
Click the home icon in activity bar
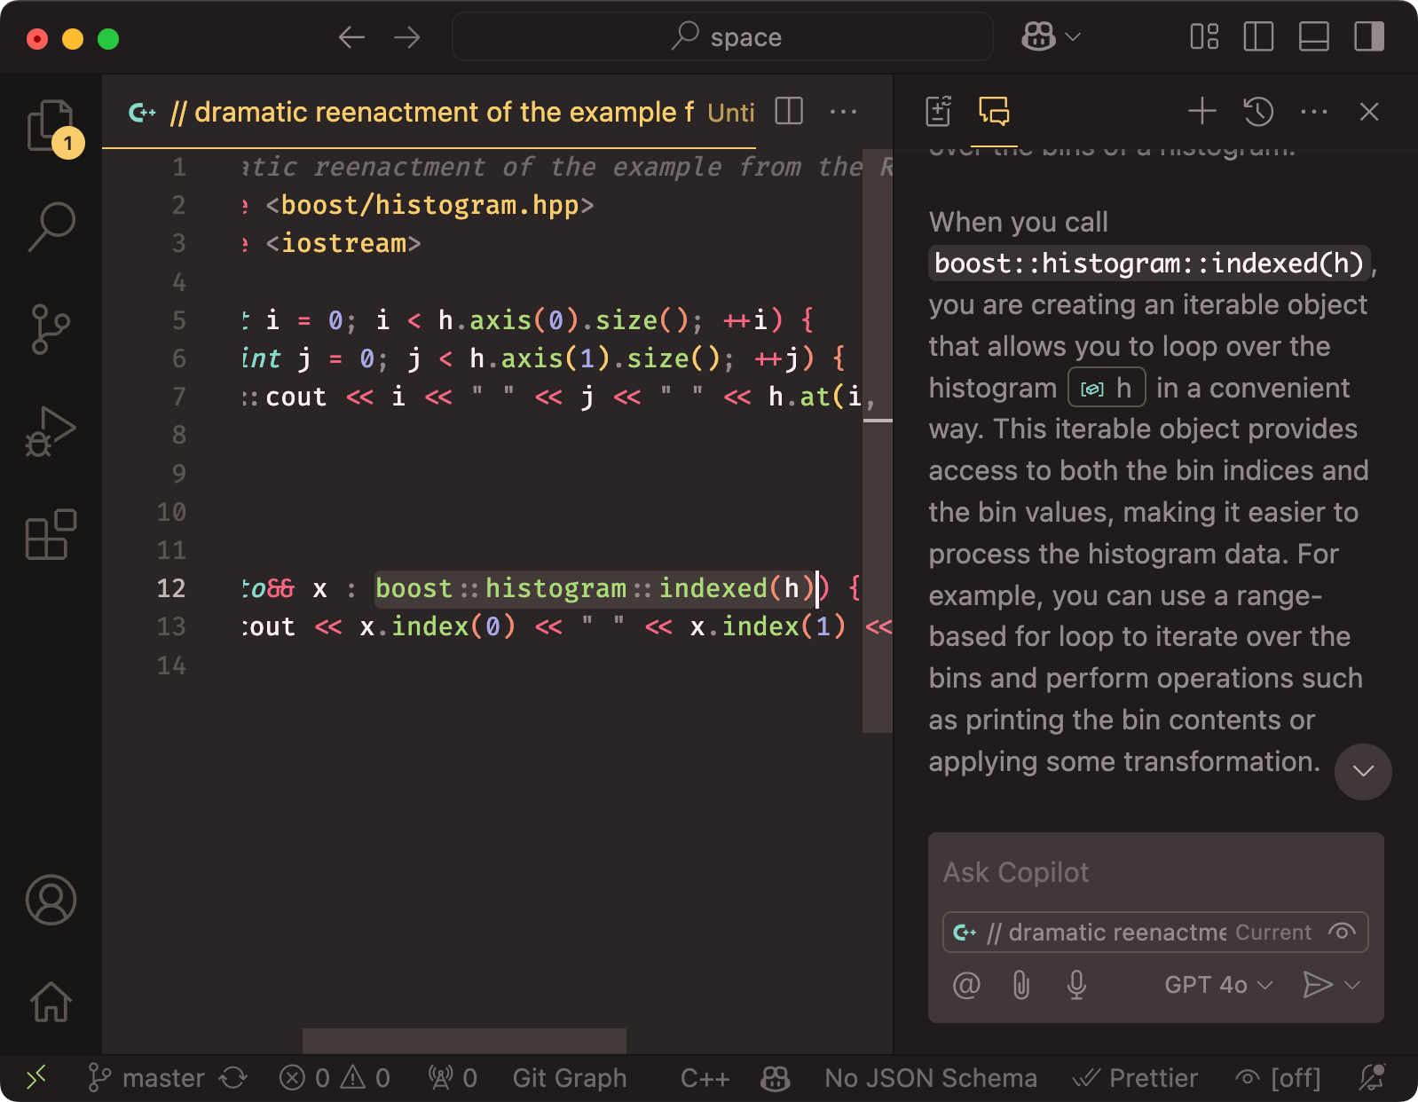pyautogui.click(x=51, y=1002)
